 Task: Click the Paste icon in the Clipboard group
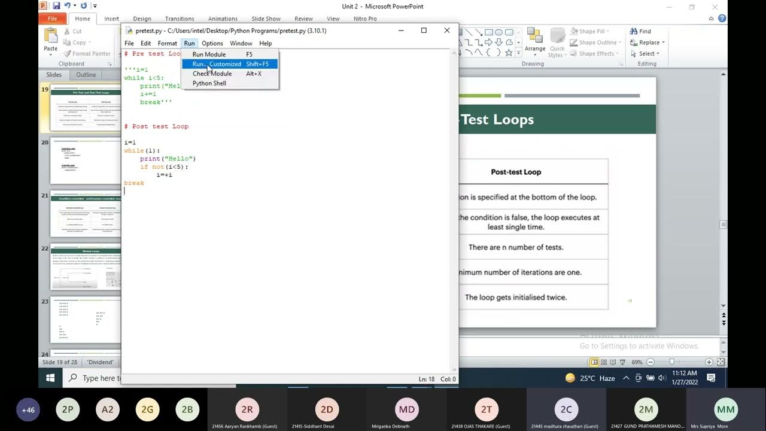click(x=51, y=36)
